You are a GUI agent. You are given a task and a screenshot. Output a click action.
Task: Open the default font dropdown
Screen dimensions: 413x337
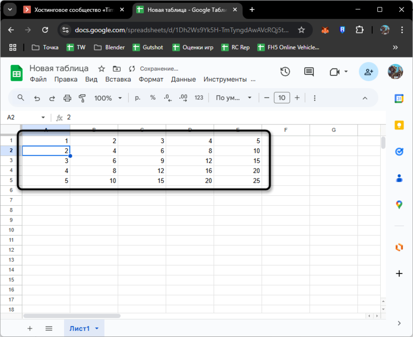pos(233,98)
